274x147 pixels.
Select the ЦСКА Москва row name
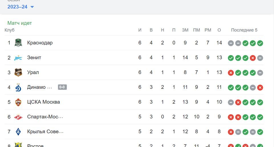pyautogui.click(x=44, y=102)
